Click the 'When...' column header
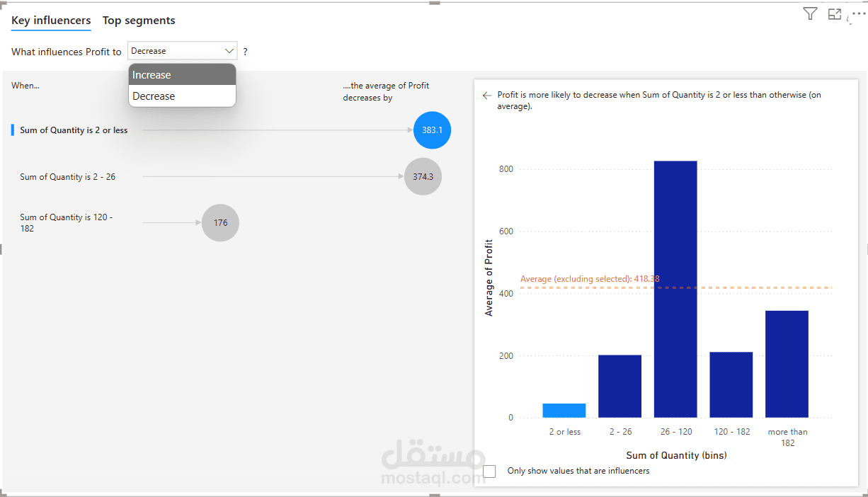 pos(25,86)
